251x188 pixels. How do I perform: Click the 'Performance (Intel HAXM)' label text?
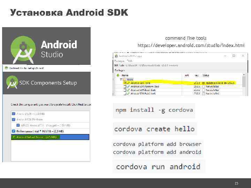click(40, 131)
